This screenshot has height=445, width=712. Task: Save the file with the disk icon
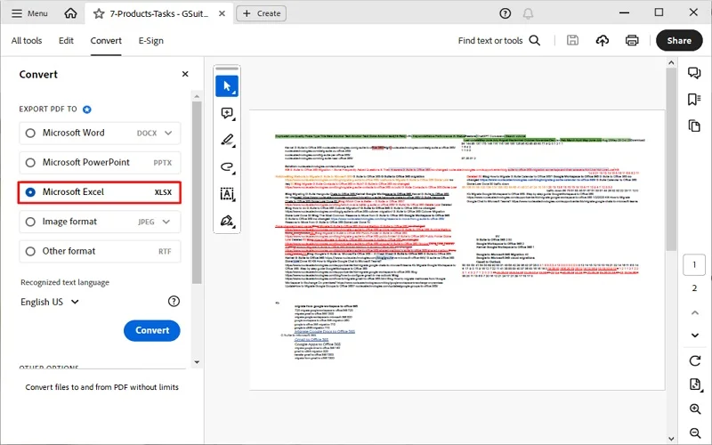pos(572,40)
